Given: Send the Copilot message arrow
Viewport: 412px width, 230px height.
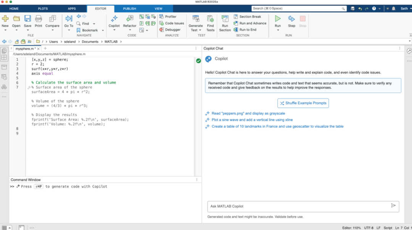Looking at the screenshot, I should (393, 206).
